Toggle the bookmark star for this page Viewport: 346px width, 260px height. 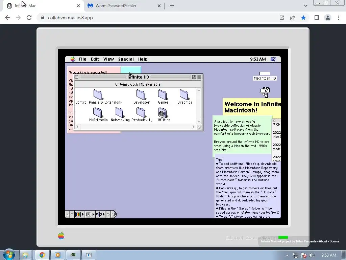click(303, 18)
